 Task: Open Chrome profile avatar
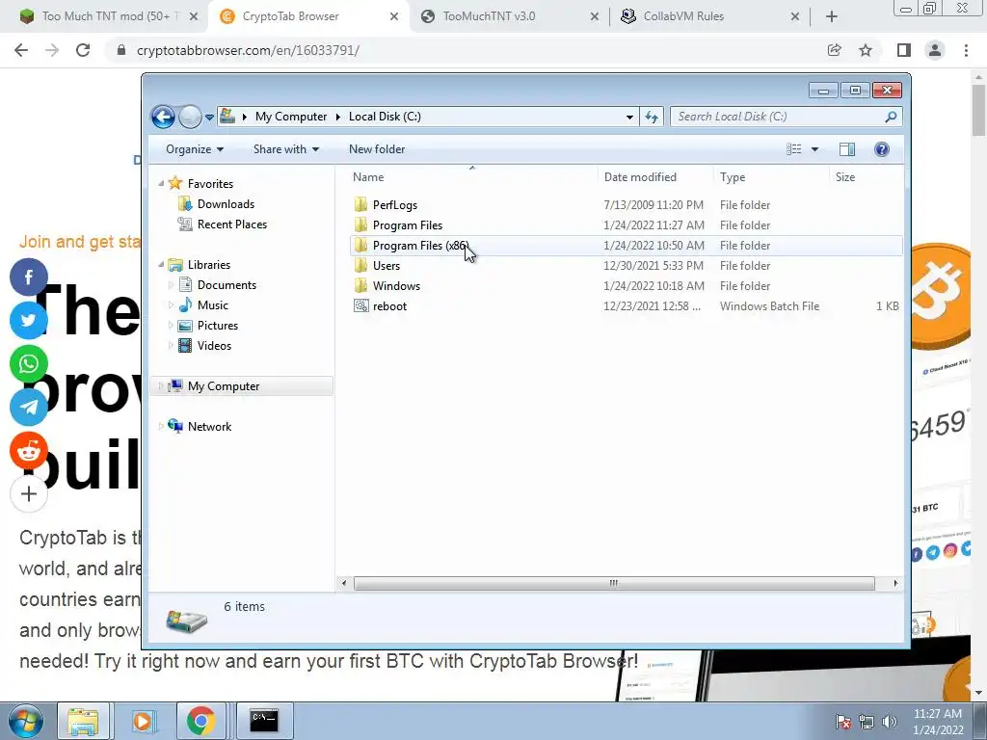coord(935,50)
